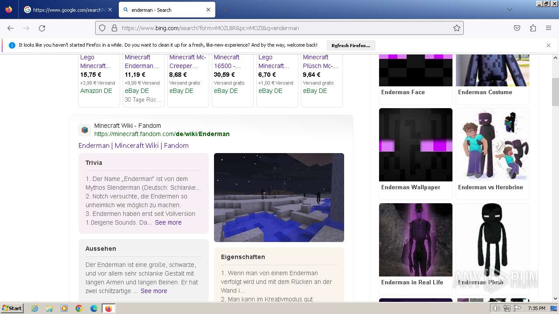This screenshot has height=314, width=559.
Task: Open the Minecraft night landscape image
Action: [x=279, y=198]
